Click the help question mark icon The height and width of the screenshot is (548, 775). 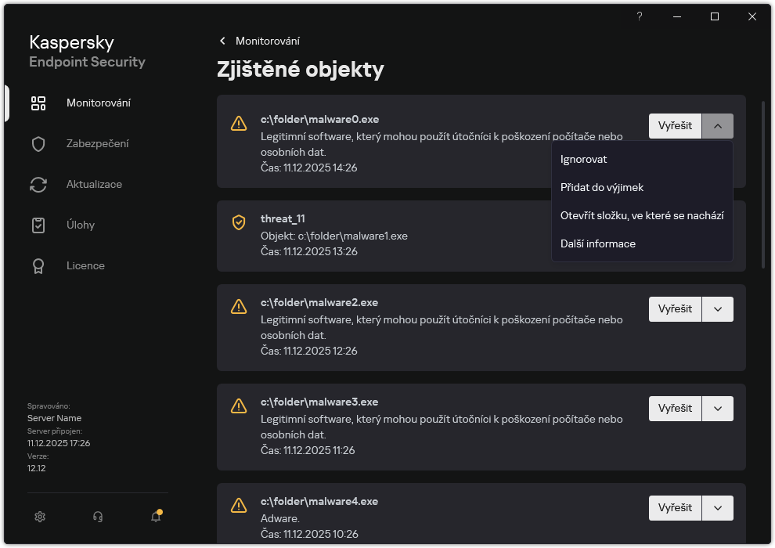coord(639,16)
